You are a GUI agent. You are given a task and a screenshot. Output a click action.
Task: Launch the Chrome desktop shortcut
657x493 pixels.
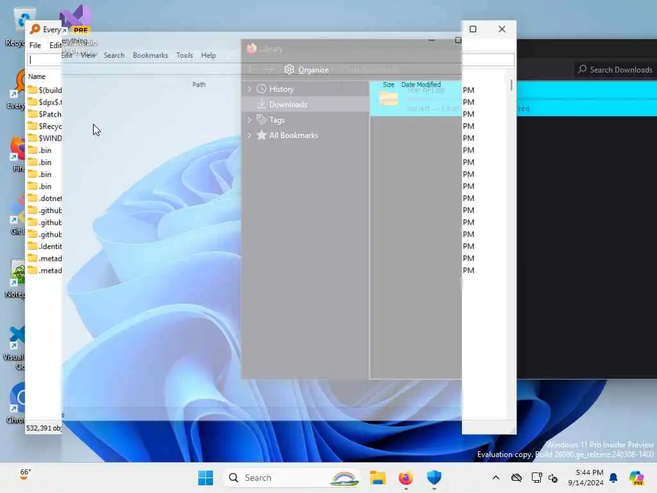(16, 403)
